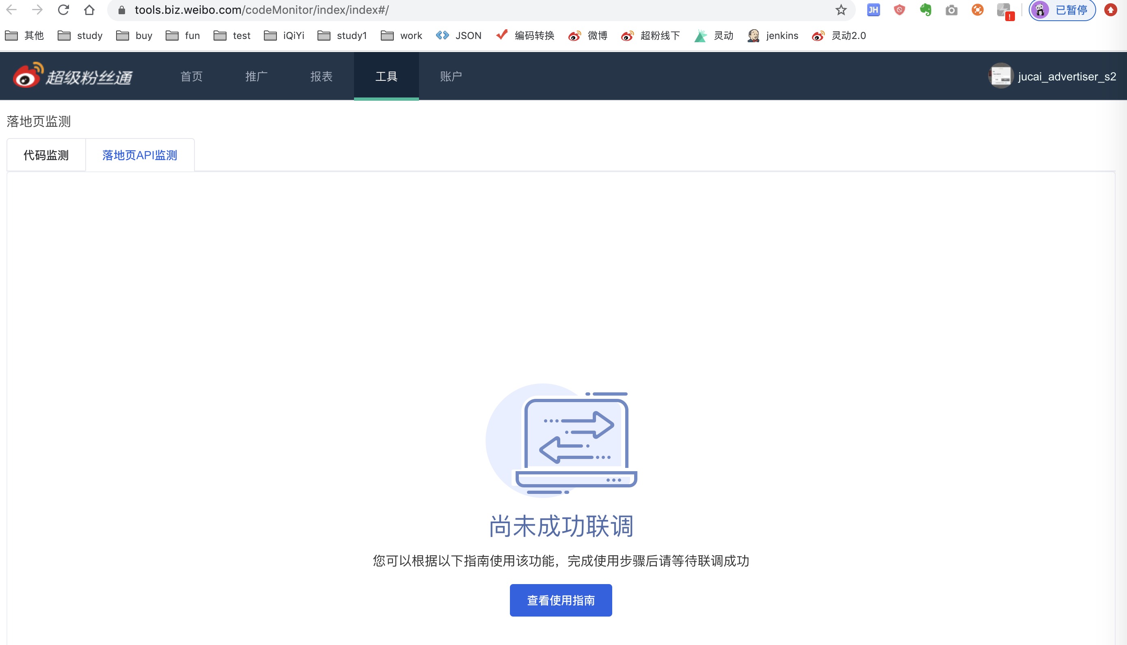Open the 其他 bookmarks folder
The height and width of the screenshot is (645, 1127).
click(24, 35)
